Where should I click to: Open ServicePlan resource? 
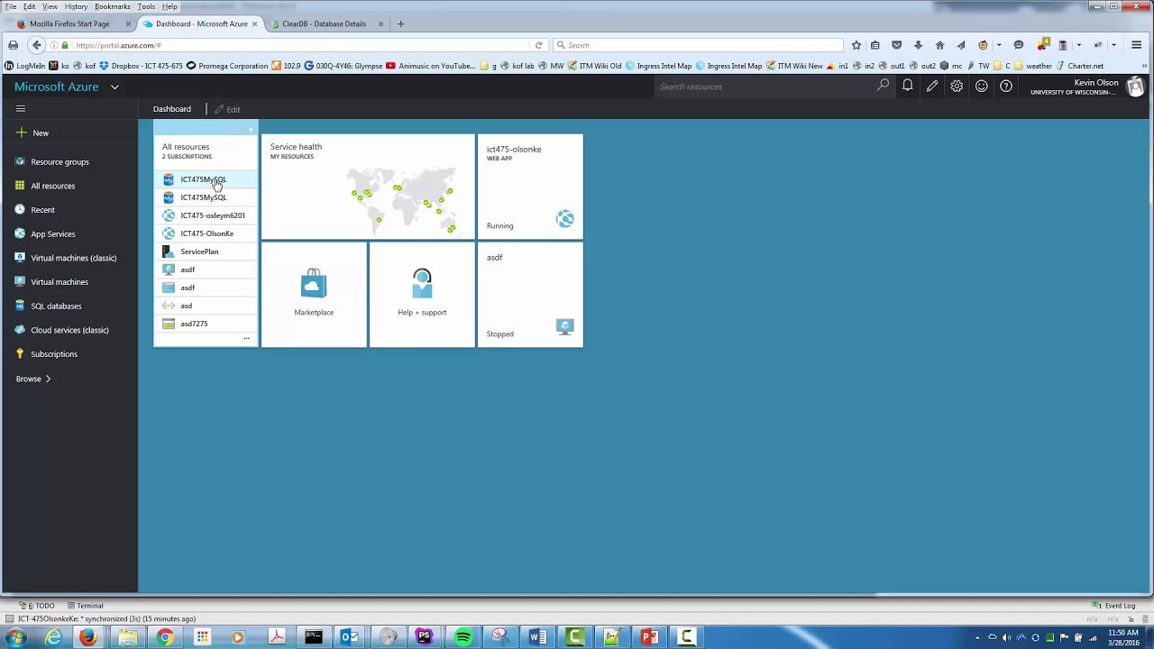[x=206, y=251]
